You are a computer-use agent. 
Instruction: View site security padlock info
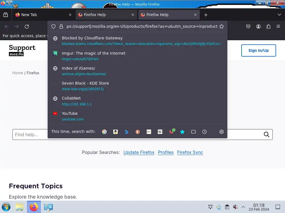click(x=61, y=26)
